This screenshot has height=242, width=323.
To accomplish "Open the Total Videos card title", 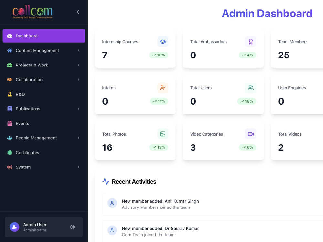I will click(x=290, y=134).
